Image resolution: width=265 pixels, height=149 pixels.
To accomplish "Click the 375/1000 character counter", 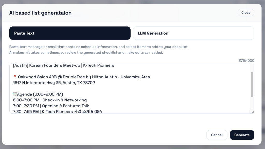I will point(246,61).
